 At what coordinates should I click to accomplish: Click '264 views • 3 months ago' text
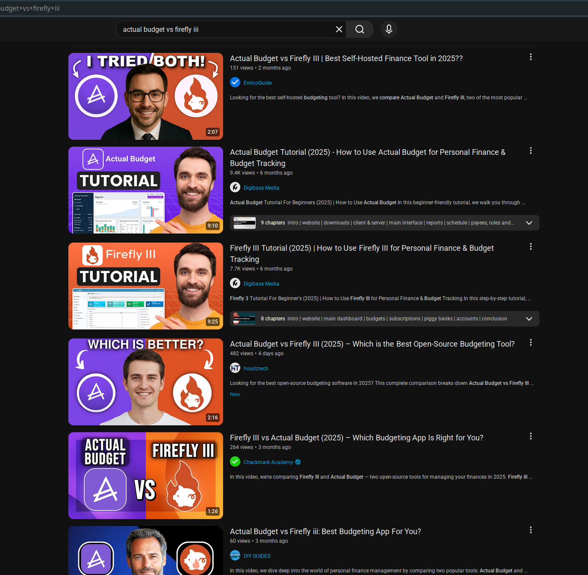[x=260, y=447]
